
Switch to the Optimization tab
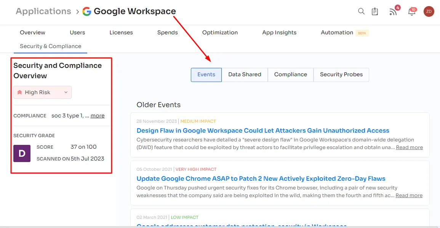(220, 32)
